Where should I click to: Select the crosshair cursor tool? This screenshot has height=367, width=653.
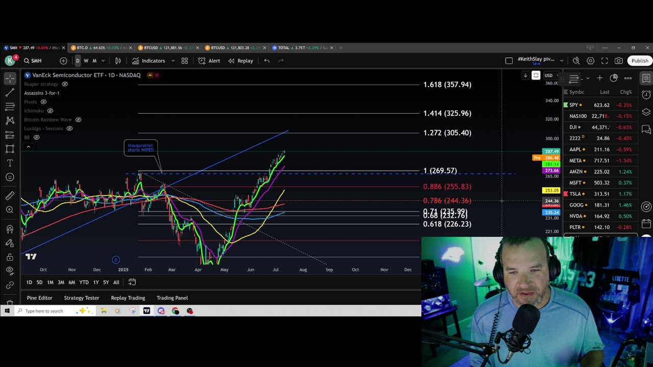click(10, 78)
